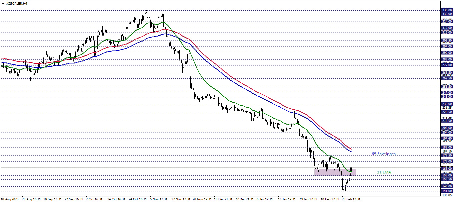Select the 235.00 price level label
The height and width of the screenshot is (203, 454).
[x=447, y=104]
